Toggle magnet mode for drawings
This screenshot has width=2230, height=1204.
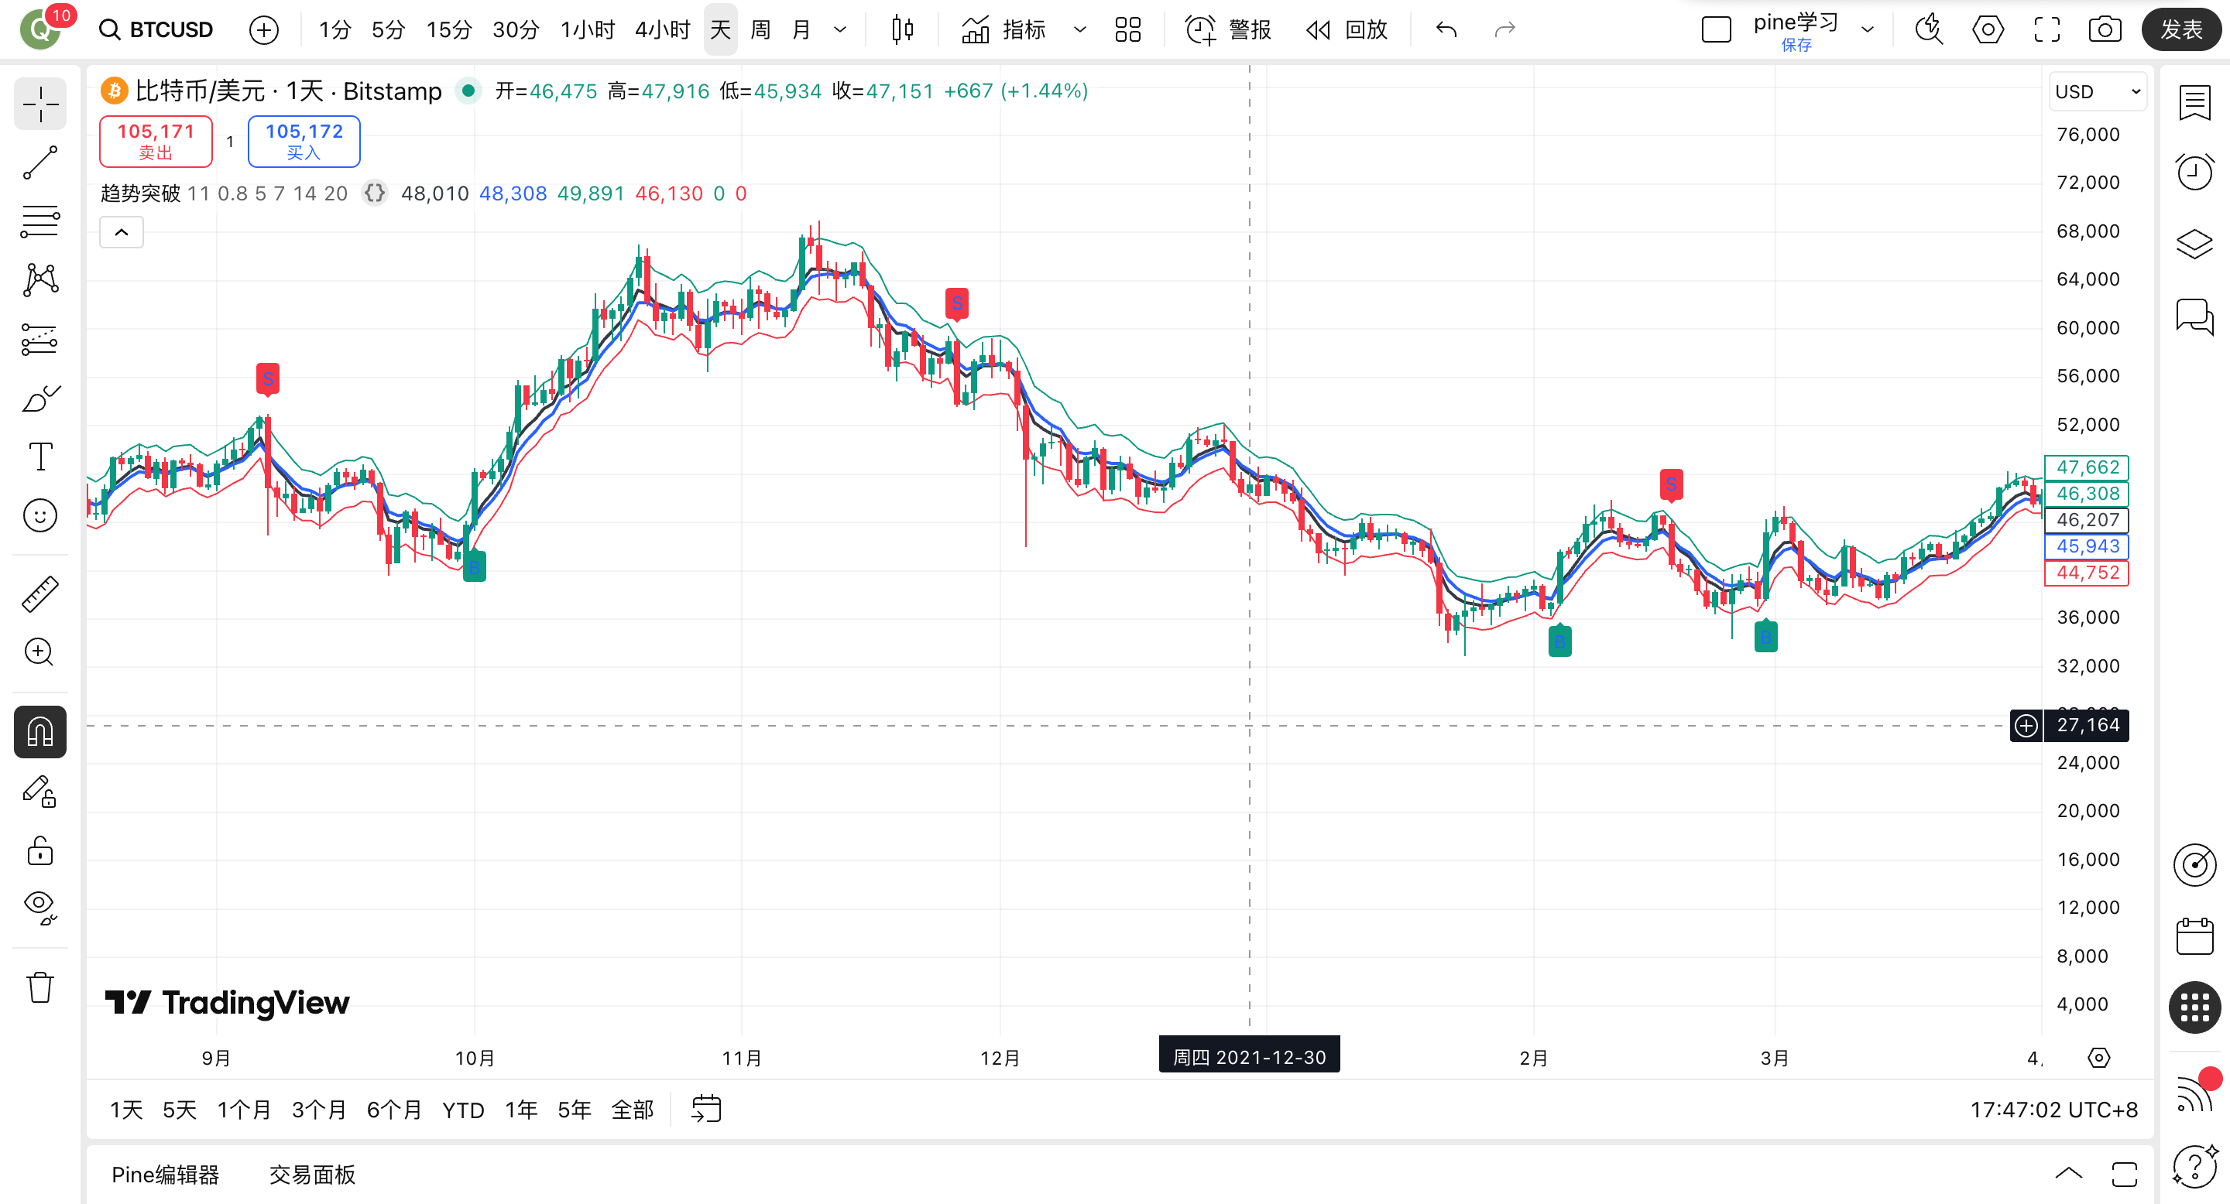pos(39,732)
